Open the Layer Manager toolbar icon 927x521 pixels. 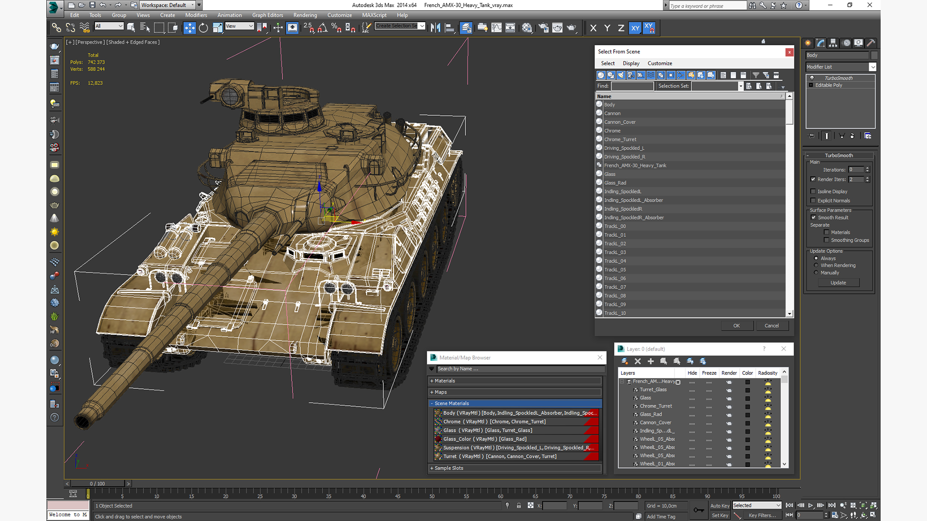pos(466,28)
